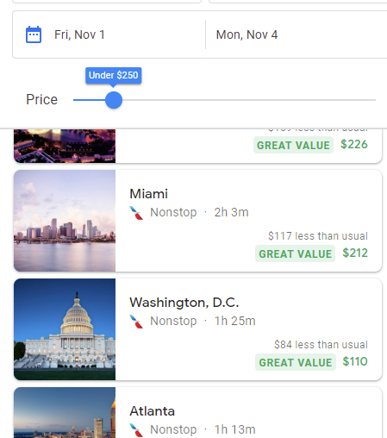Viewport: 387px width, 438px height.
Task: Select the Miami destination title
Action: 148,194
